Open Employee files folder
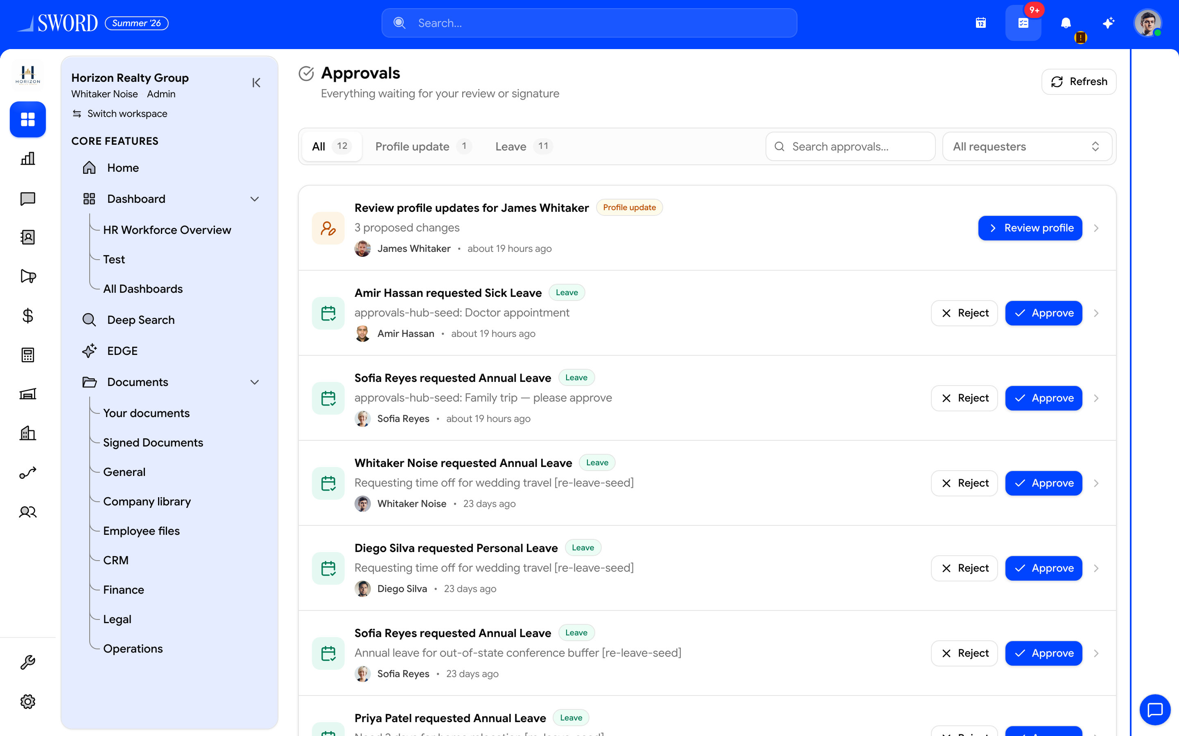1179x736 pixels. coord(141,531)
